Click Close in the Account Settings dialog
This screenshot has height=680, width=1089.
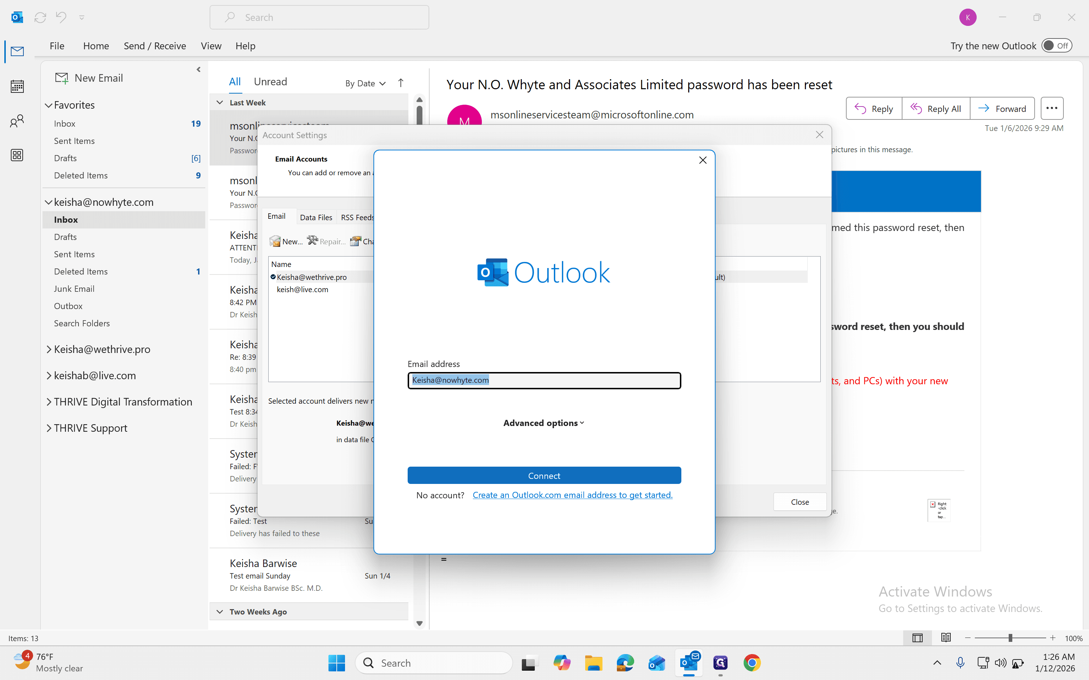[800, 502]
